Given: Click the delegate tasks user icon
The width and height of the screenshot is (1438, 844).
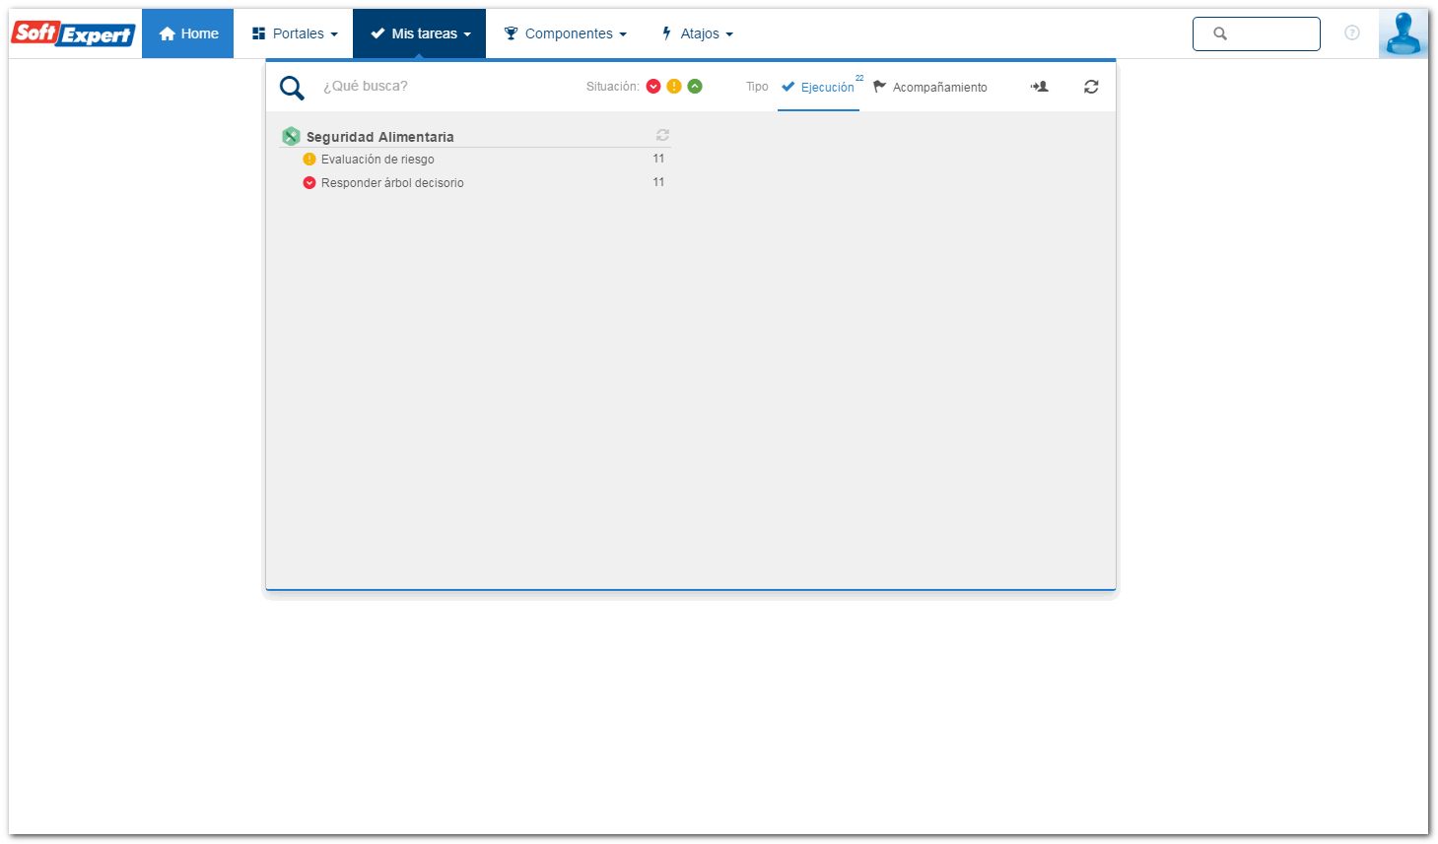Looking at the screenshot, I should [x=1040, y=87].
